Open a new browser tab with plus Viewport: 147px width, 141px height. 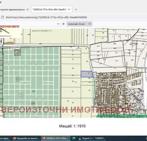76,10
